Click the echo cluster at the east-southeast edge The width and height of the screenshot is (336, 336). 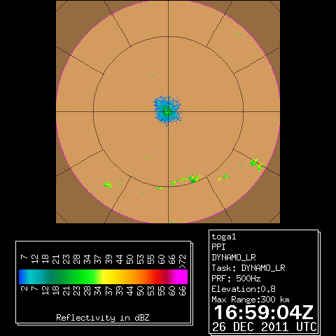click(x=257, y=164)
